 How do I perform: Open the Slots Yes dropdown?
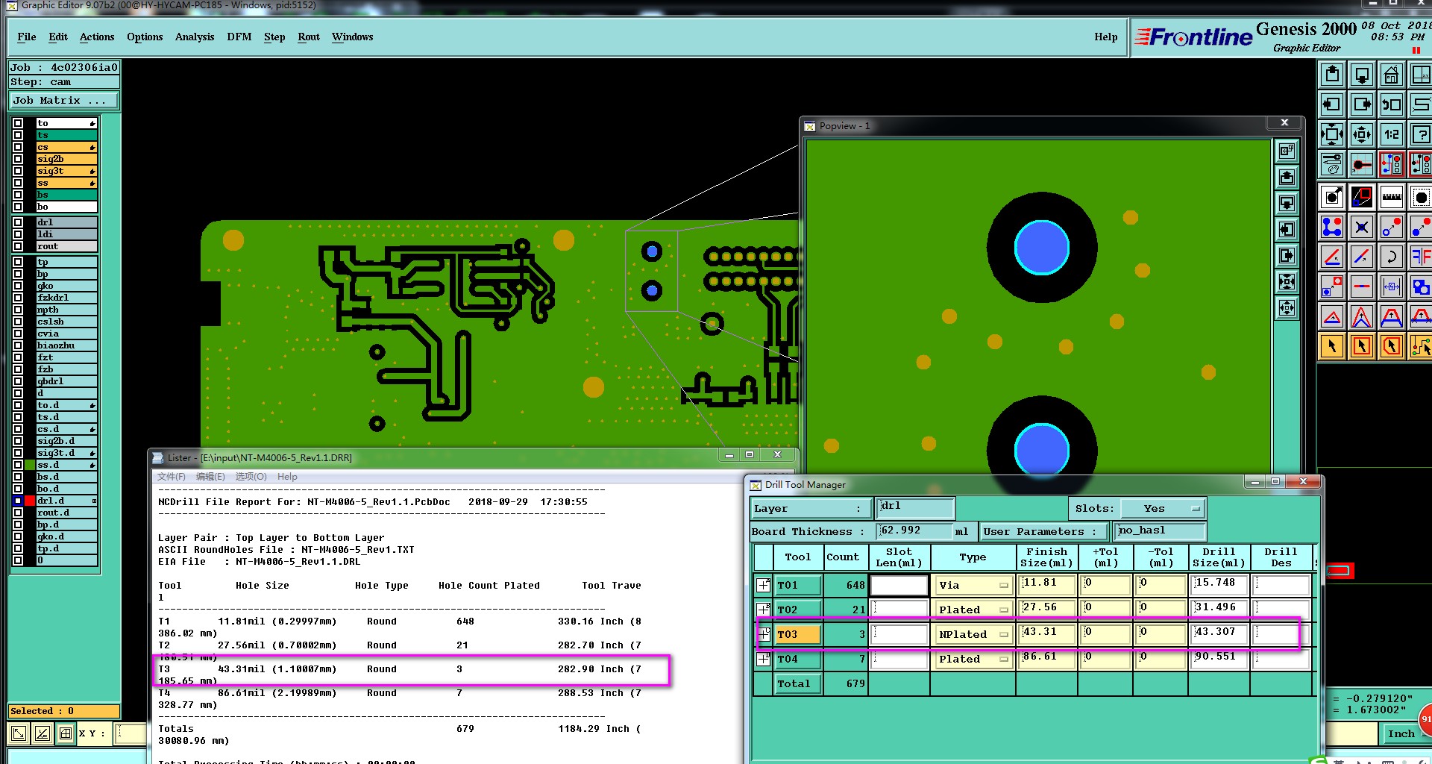coord(1163,509)
